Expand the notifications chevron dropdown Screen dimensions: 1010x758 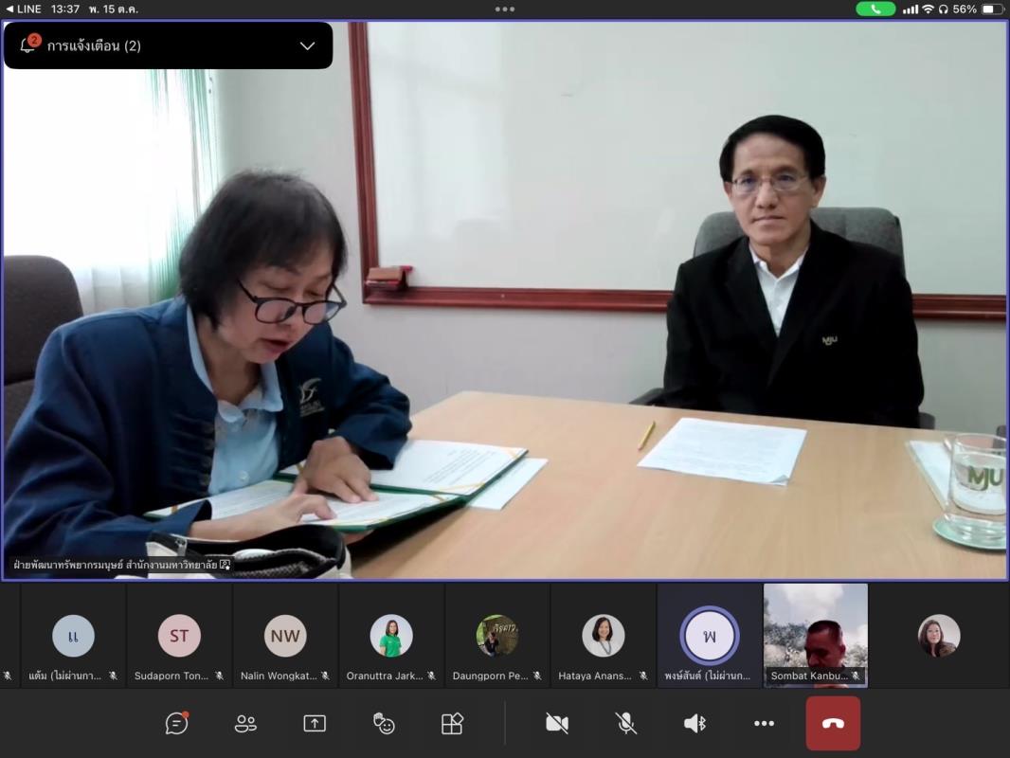pos(307,45)
